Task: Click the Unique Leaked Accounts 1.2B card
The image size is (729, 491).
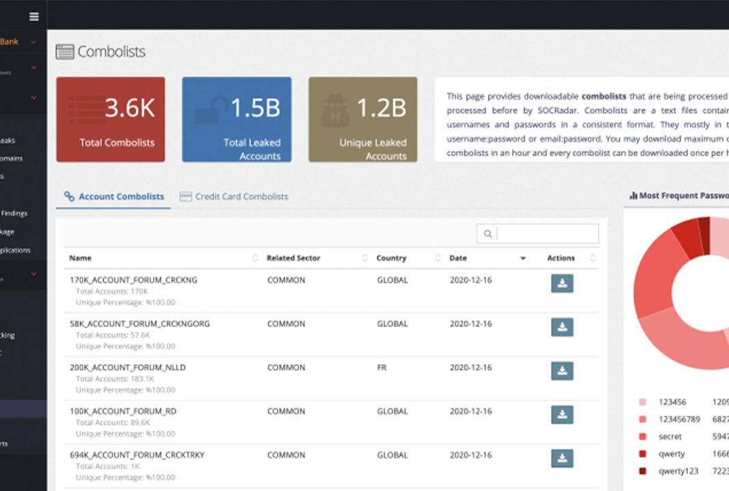Action: click(363, 119)
